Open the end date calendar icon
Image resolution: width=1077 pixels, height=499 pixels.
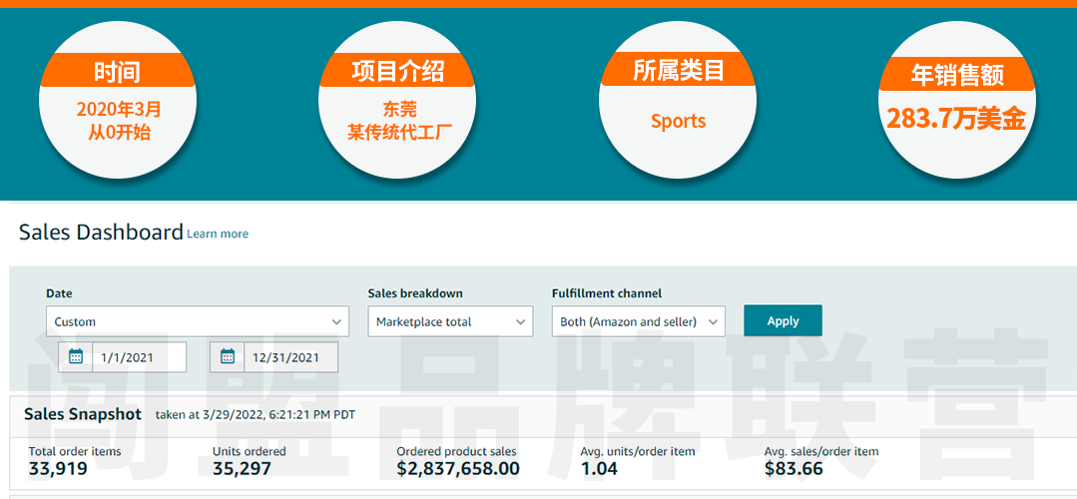click(228, 356)
